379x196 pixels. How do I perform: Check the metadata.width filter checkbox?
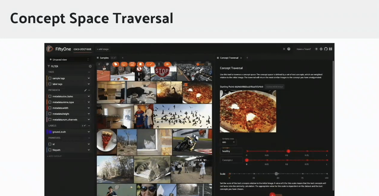49,108
